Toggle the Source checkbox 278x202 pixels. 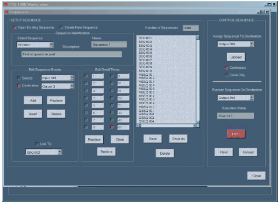[x=19, y=78]
